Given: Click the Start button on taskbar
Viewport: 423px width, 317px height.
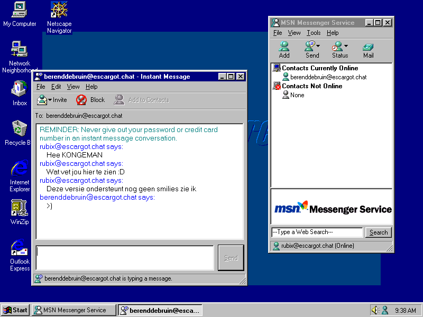Looking at the screenshot, I should [15, 310].
